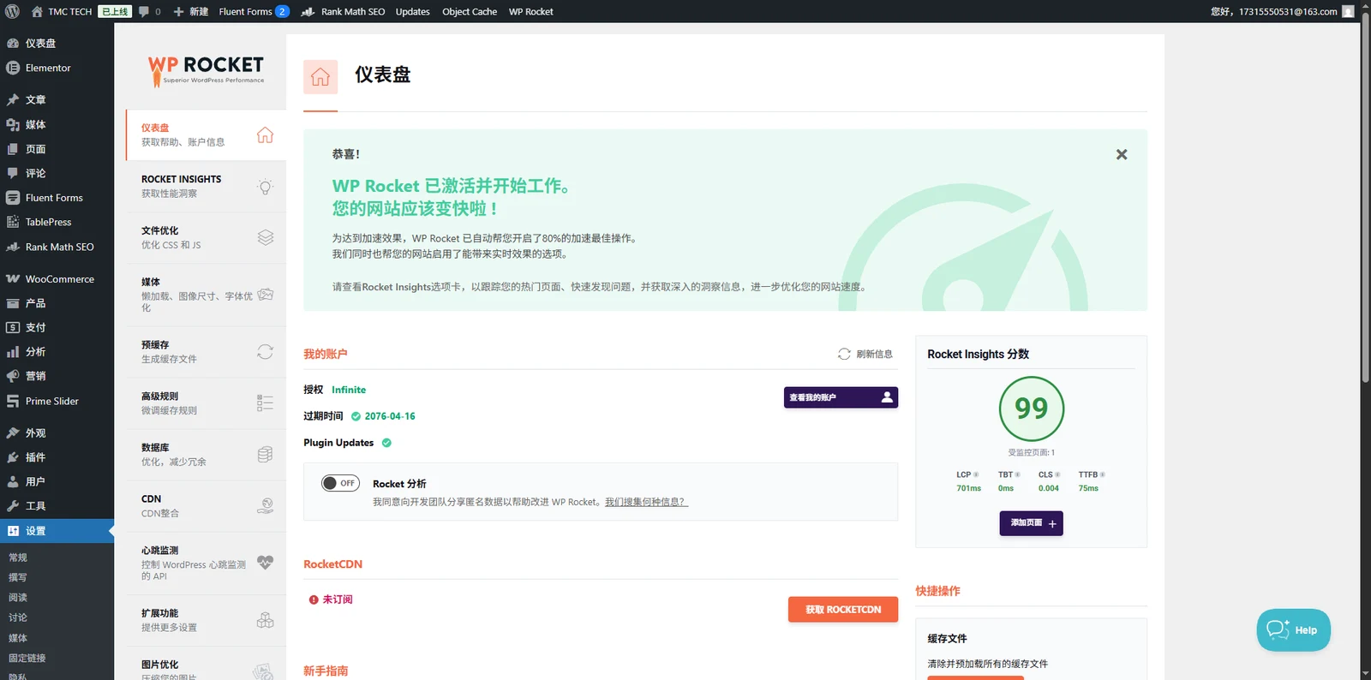Open 常规 settings submenu
This screenshot has width=1371, height=680.
click(18, 558)
